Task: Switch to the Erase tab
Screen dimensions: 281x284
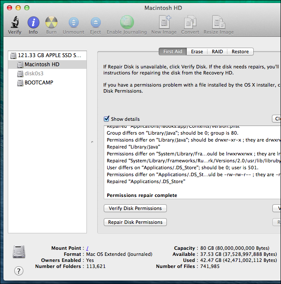Action: [197, 52]
